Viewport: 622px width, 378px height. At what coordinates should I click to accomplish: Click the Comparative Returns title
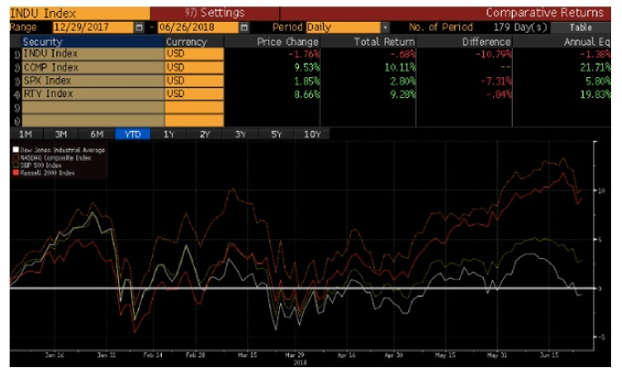click(545, 13)
